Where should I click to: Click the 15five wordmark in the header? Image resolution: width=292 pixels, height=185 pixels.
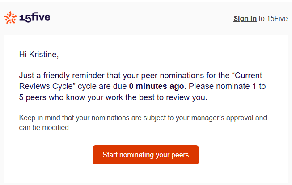(x=35, y=17)
